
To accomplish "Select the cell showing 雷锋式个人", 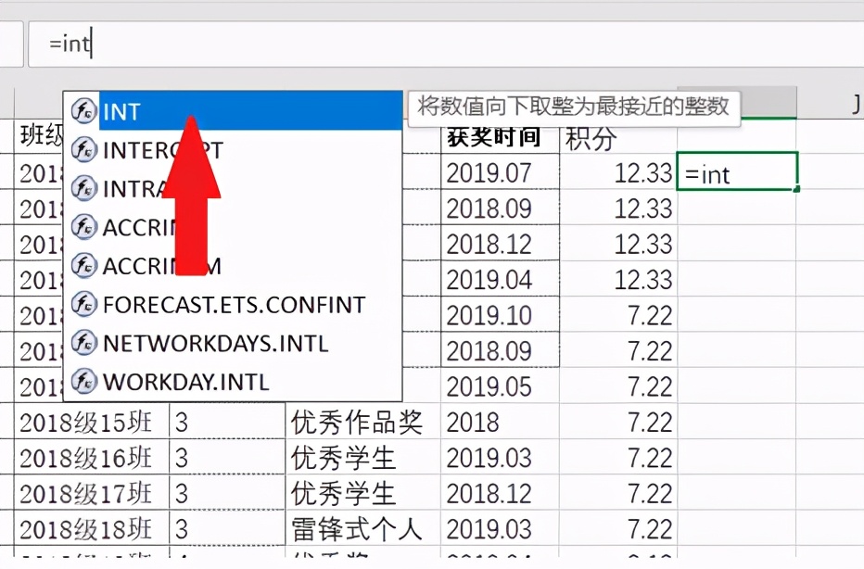I will [x=359, y=526].
